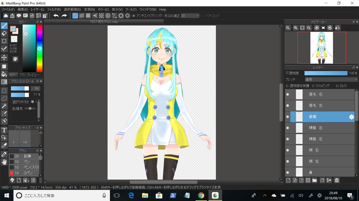Click the Undo arrow in toolbar

(56, 16)
